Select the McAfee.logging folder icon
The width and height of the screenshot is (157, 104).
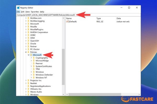click(29, 21)
